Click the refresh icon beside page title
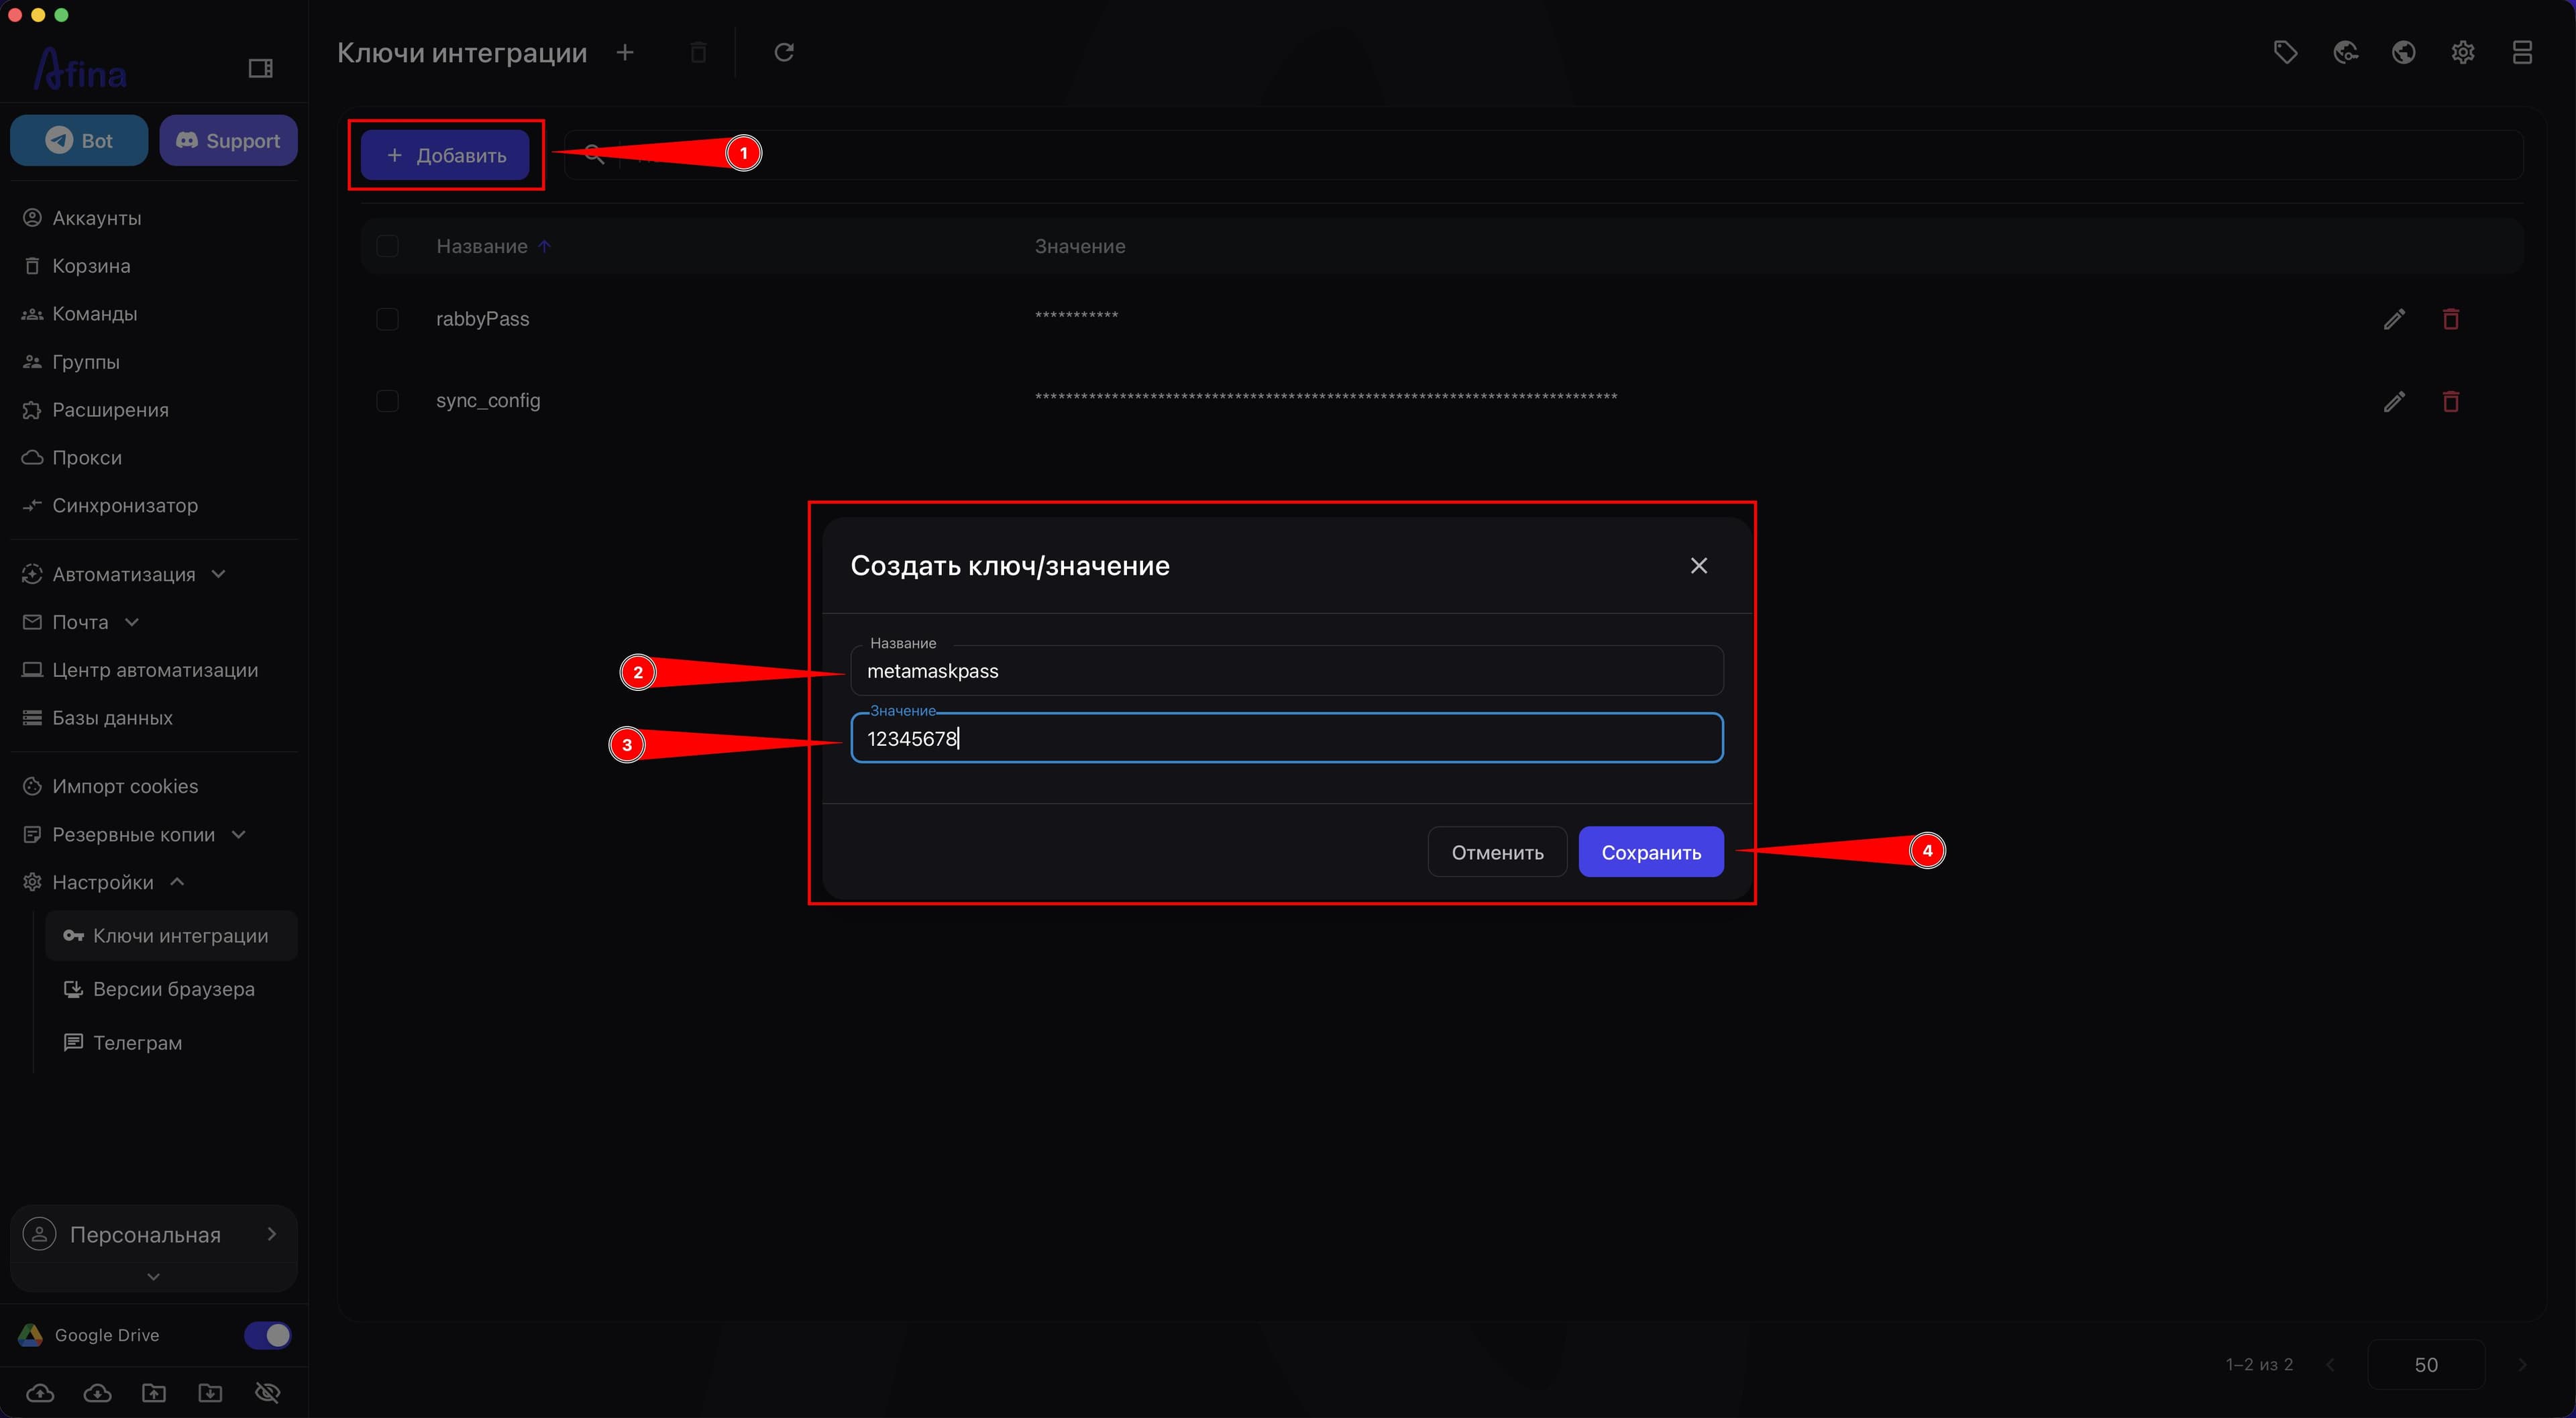 click(784, 52)
